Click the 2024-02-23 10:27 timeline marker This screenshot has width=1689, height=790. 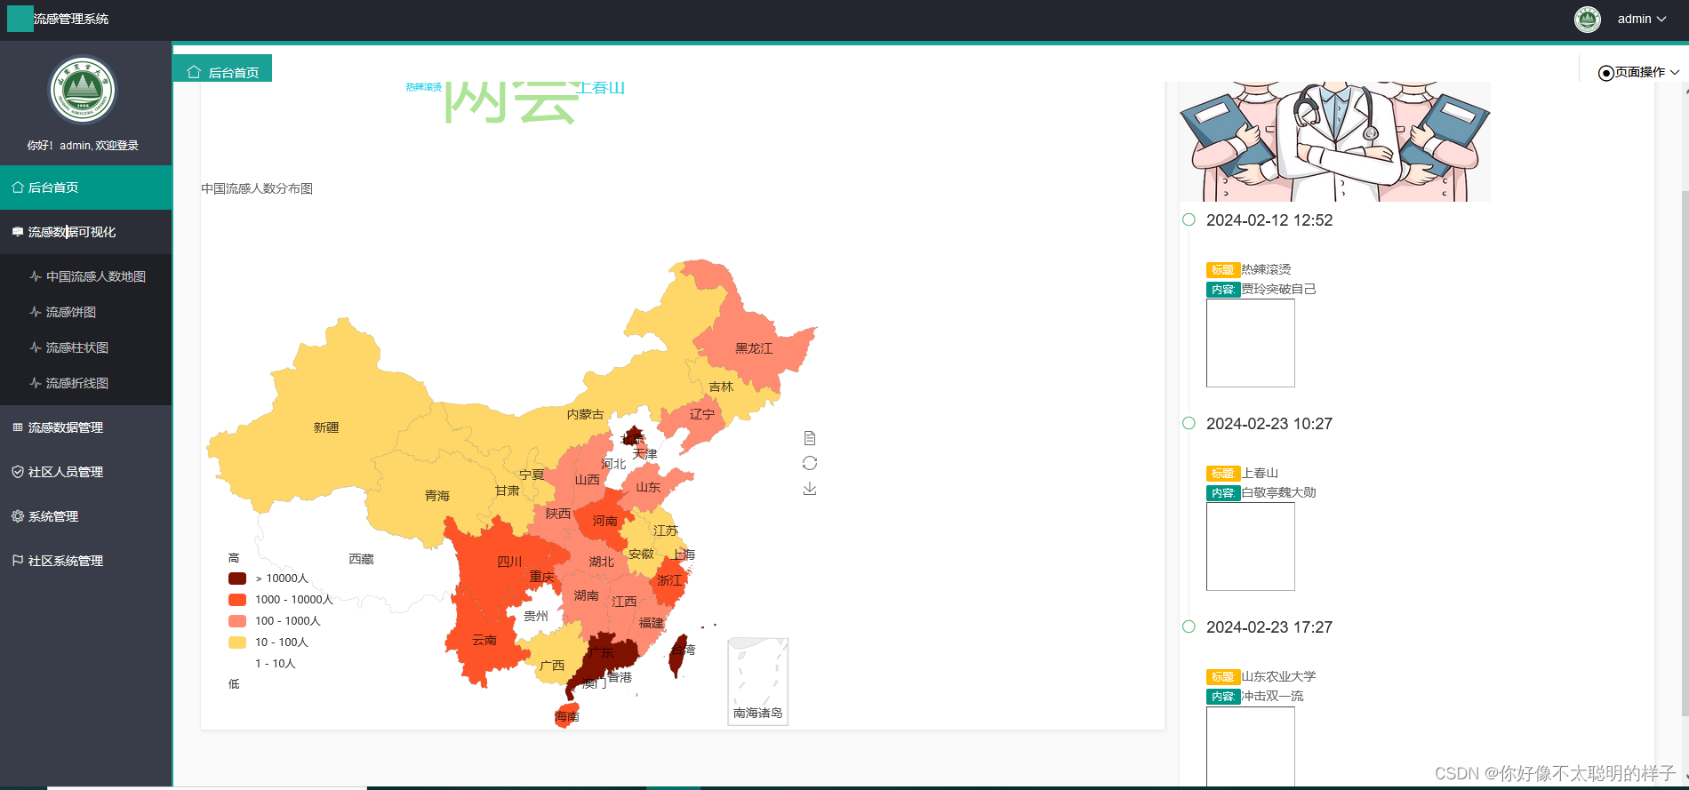click(x=1189, y=423)
